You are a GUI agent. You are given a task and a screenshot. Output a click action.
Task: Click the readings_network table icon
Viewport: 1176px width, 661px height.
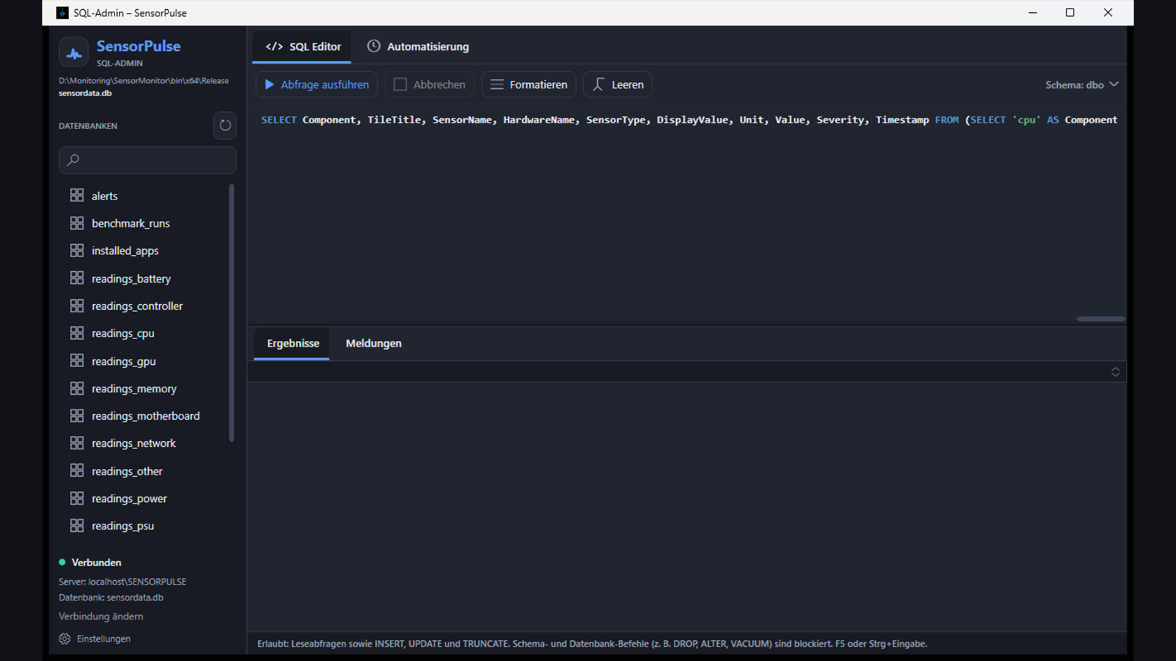[x=77, y=443]
